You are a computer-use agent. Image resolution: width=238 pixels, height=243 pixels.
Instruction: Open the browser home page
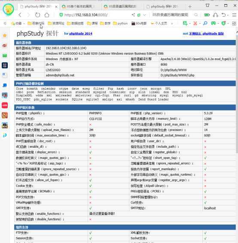pos(47,15)
